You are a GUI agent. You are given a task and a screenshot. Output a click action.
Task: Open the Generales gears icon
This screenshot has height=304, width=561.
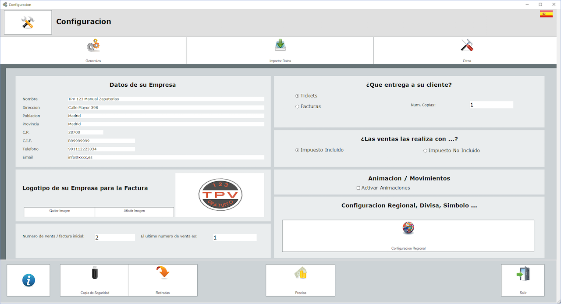coord(93,46)
